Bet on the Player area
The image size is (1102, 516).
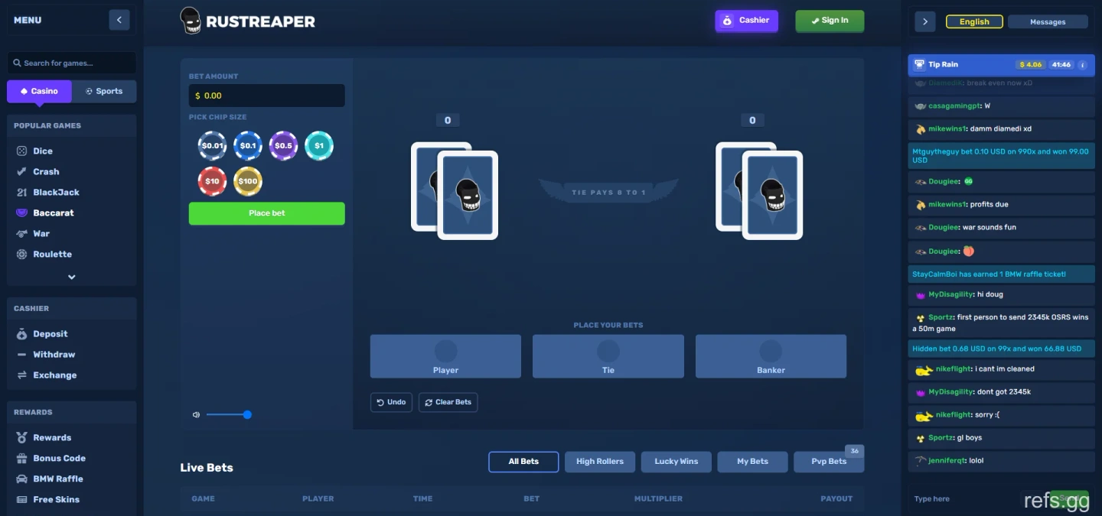[x=445, y=356]
